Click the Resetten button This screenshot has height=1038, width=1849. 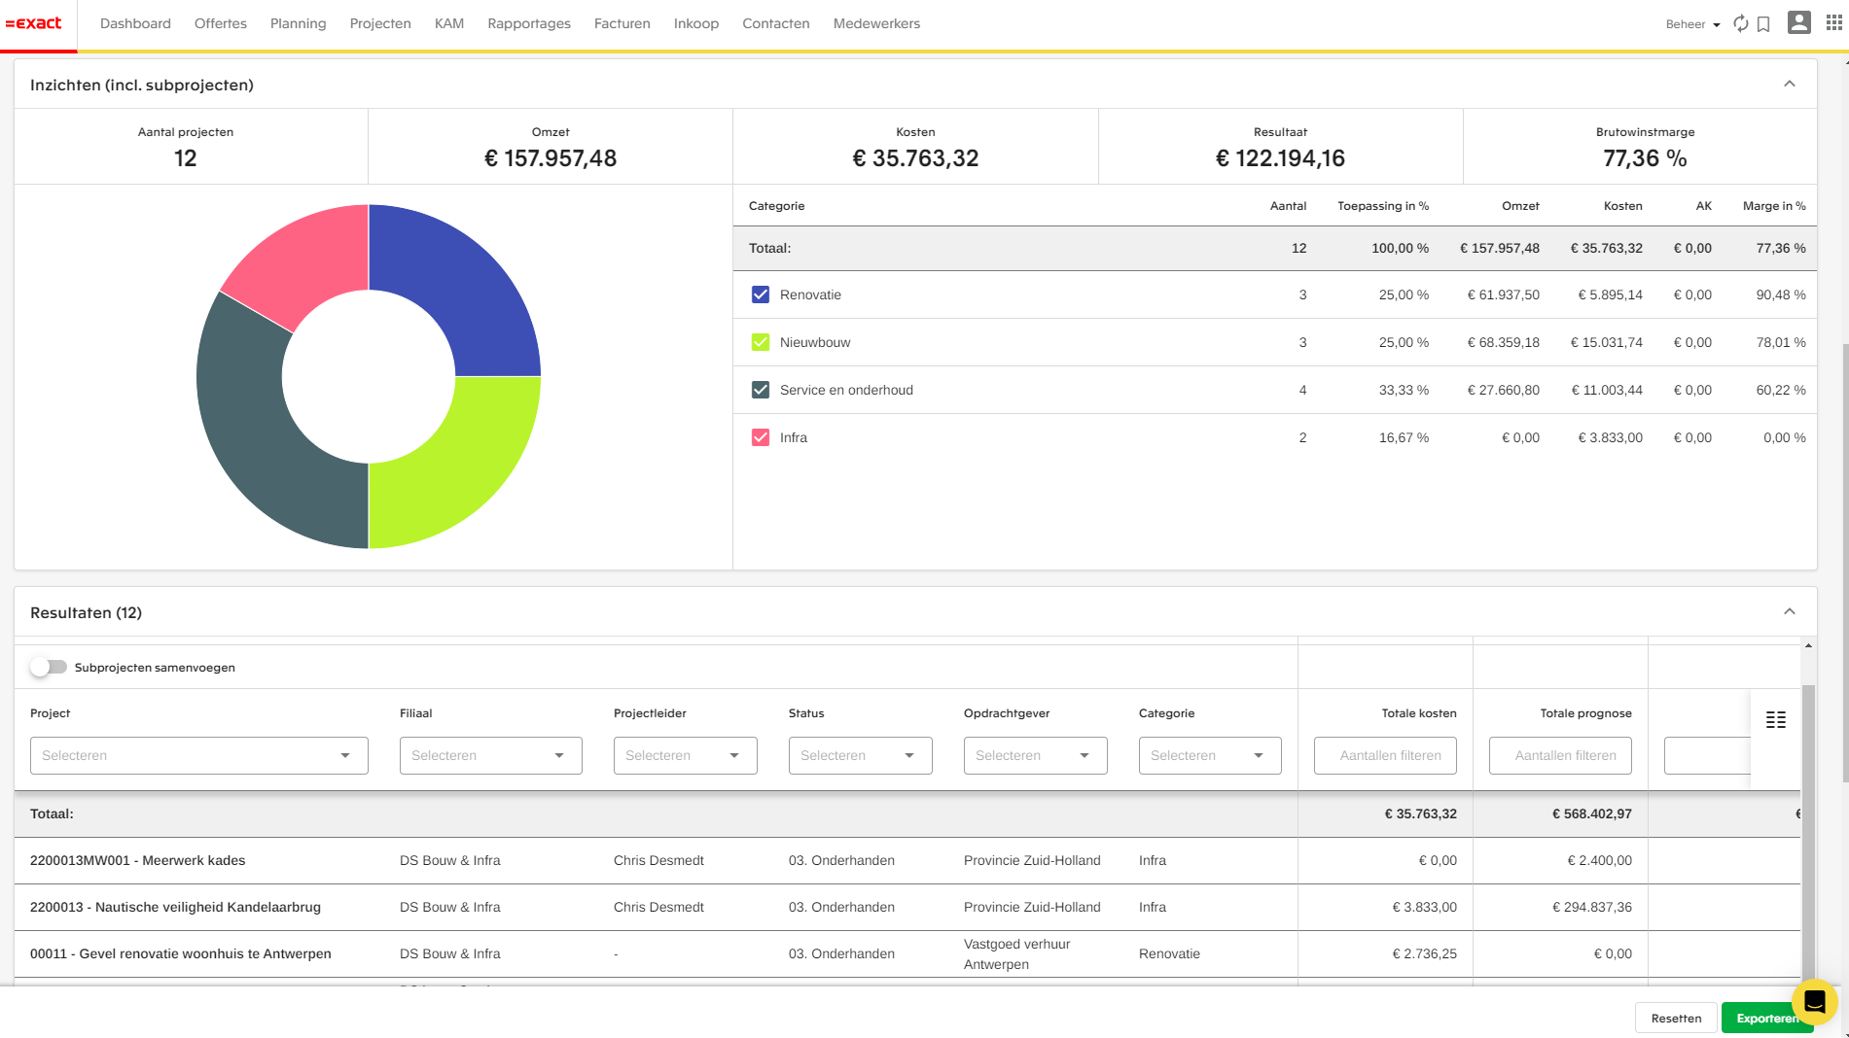point(1676,1018)
